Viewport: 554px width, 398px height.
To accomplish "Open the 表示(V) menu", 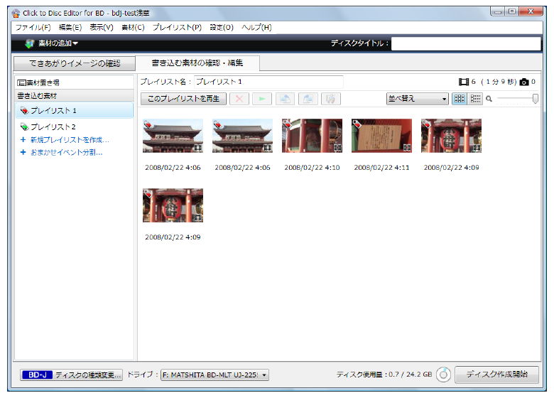I will (x=102, y=27).
